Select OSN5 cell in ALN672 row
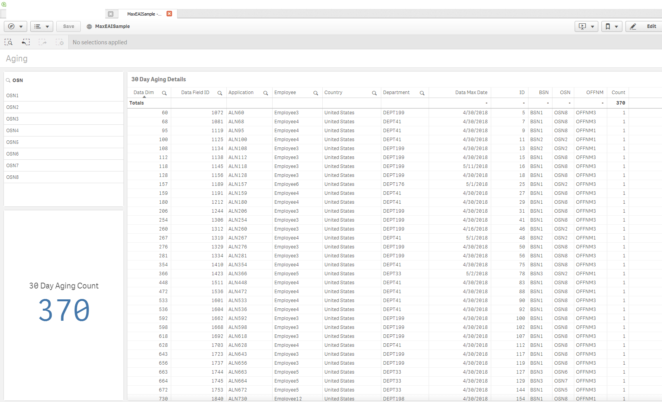The width and height of the screenshot is (662, 402). [x=563, y=390]
